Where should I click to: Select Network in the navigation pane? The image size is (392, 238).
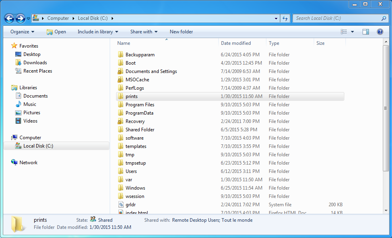click(x=27, y=162)
